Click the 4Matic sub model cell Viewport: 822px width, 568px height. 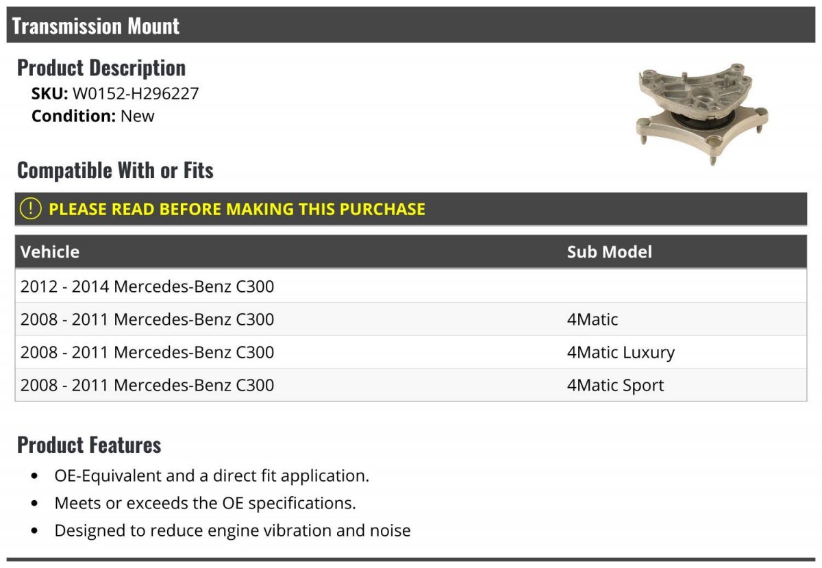(593, 319)
